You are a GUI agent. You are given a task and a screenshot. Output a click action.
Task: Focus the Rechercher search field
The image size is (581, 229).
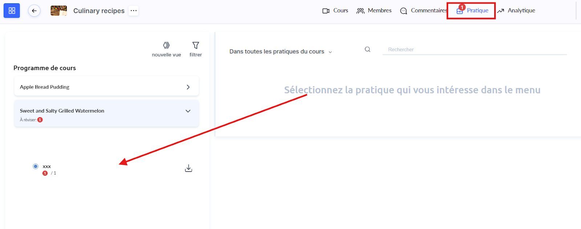coord(475,50)
